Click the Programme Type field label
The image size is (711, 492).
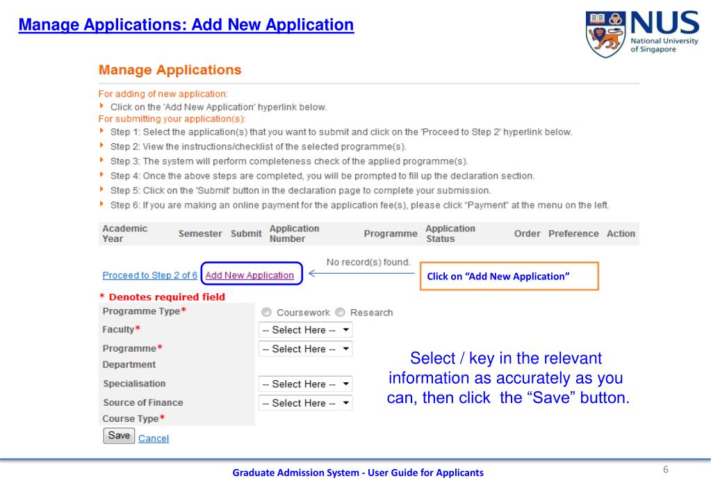pyautogui.click(x=144, y=311)
